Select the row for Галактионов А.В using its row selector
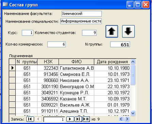The width and height of the screenshot is (152, 124). click(x=12, y=68)
